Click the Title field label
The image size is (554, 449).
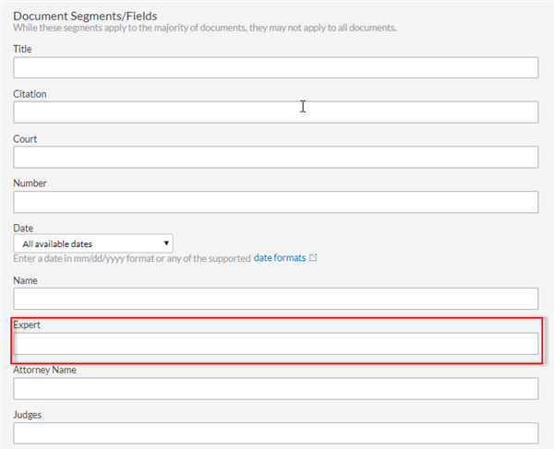click(x=22, y=49)
